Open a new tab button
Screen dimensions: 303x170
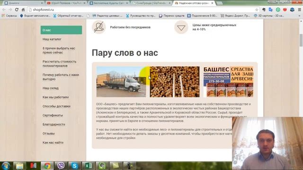click(x=219, y=3)
